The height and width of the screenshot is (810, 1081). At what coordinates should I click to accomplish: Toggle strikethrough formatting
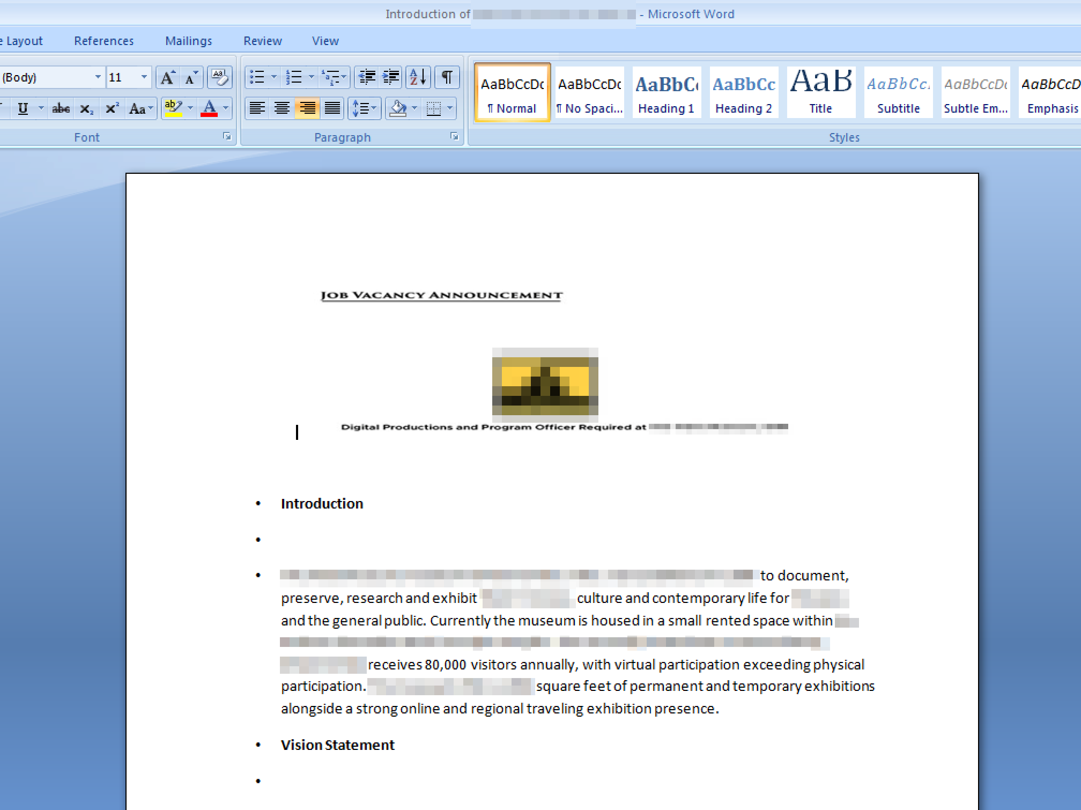(x=61, y=109)
